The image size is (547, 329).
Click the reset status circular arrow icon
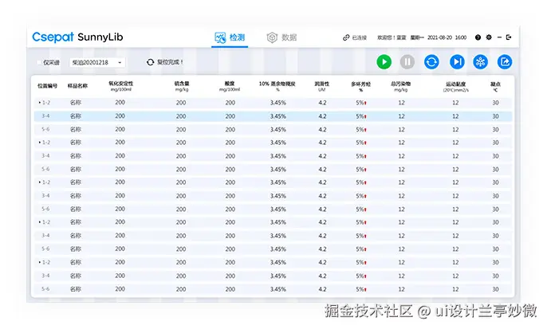click(151, 62)
